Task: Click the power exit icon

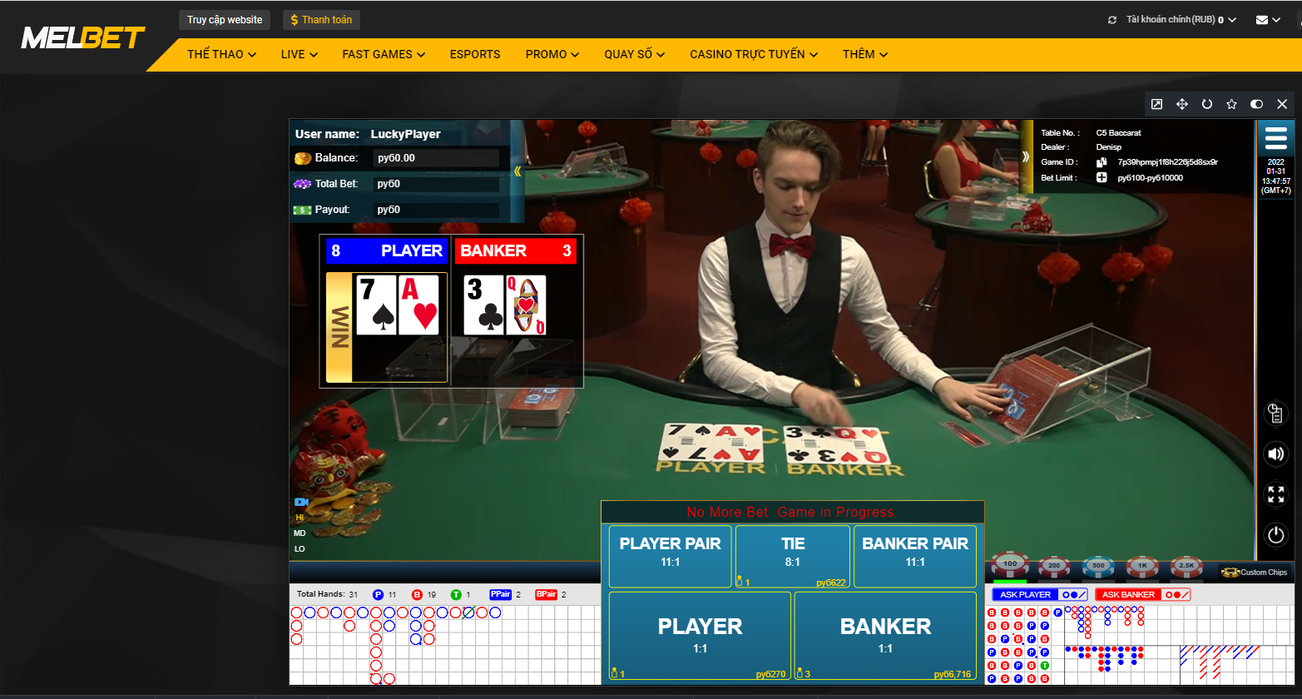Action: pos(1275,535)
